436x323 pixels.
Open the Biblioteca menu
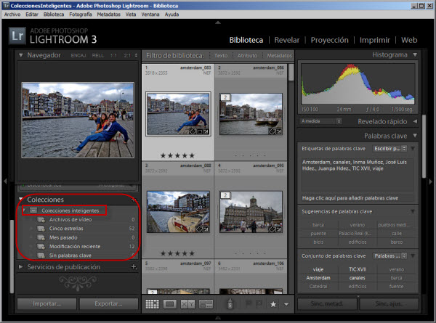pos(54,15)
